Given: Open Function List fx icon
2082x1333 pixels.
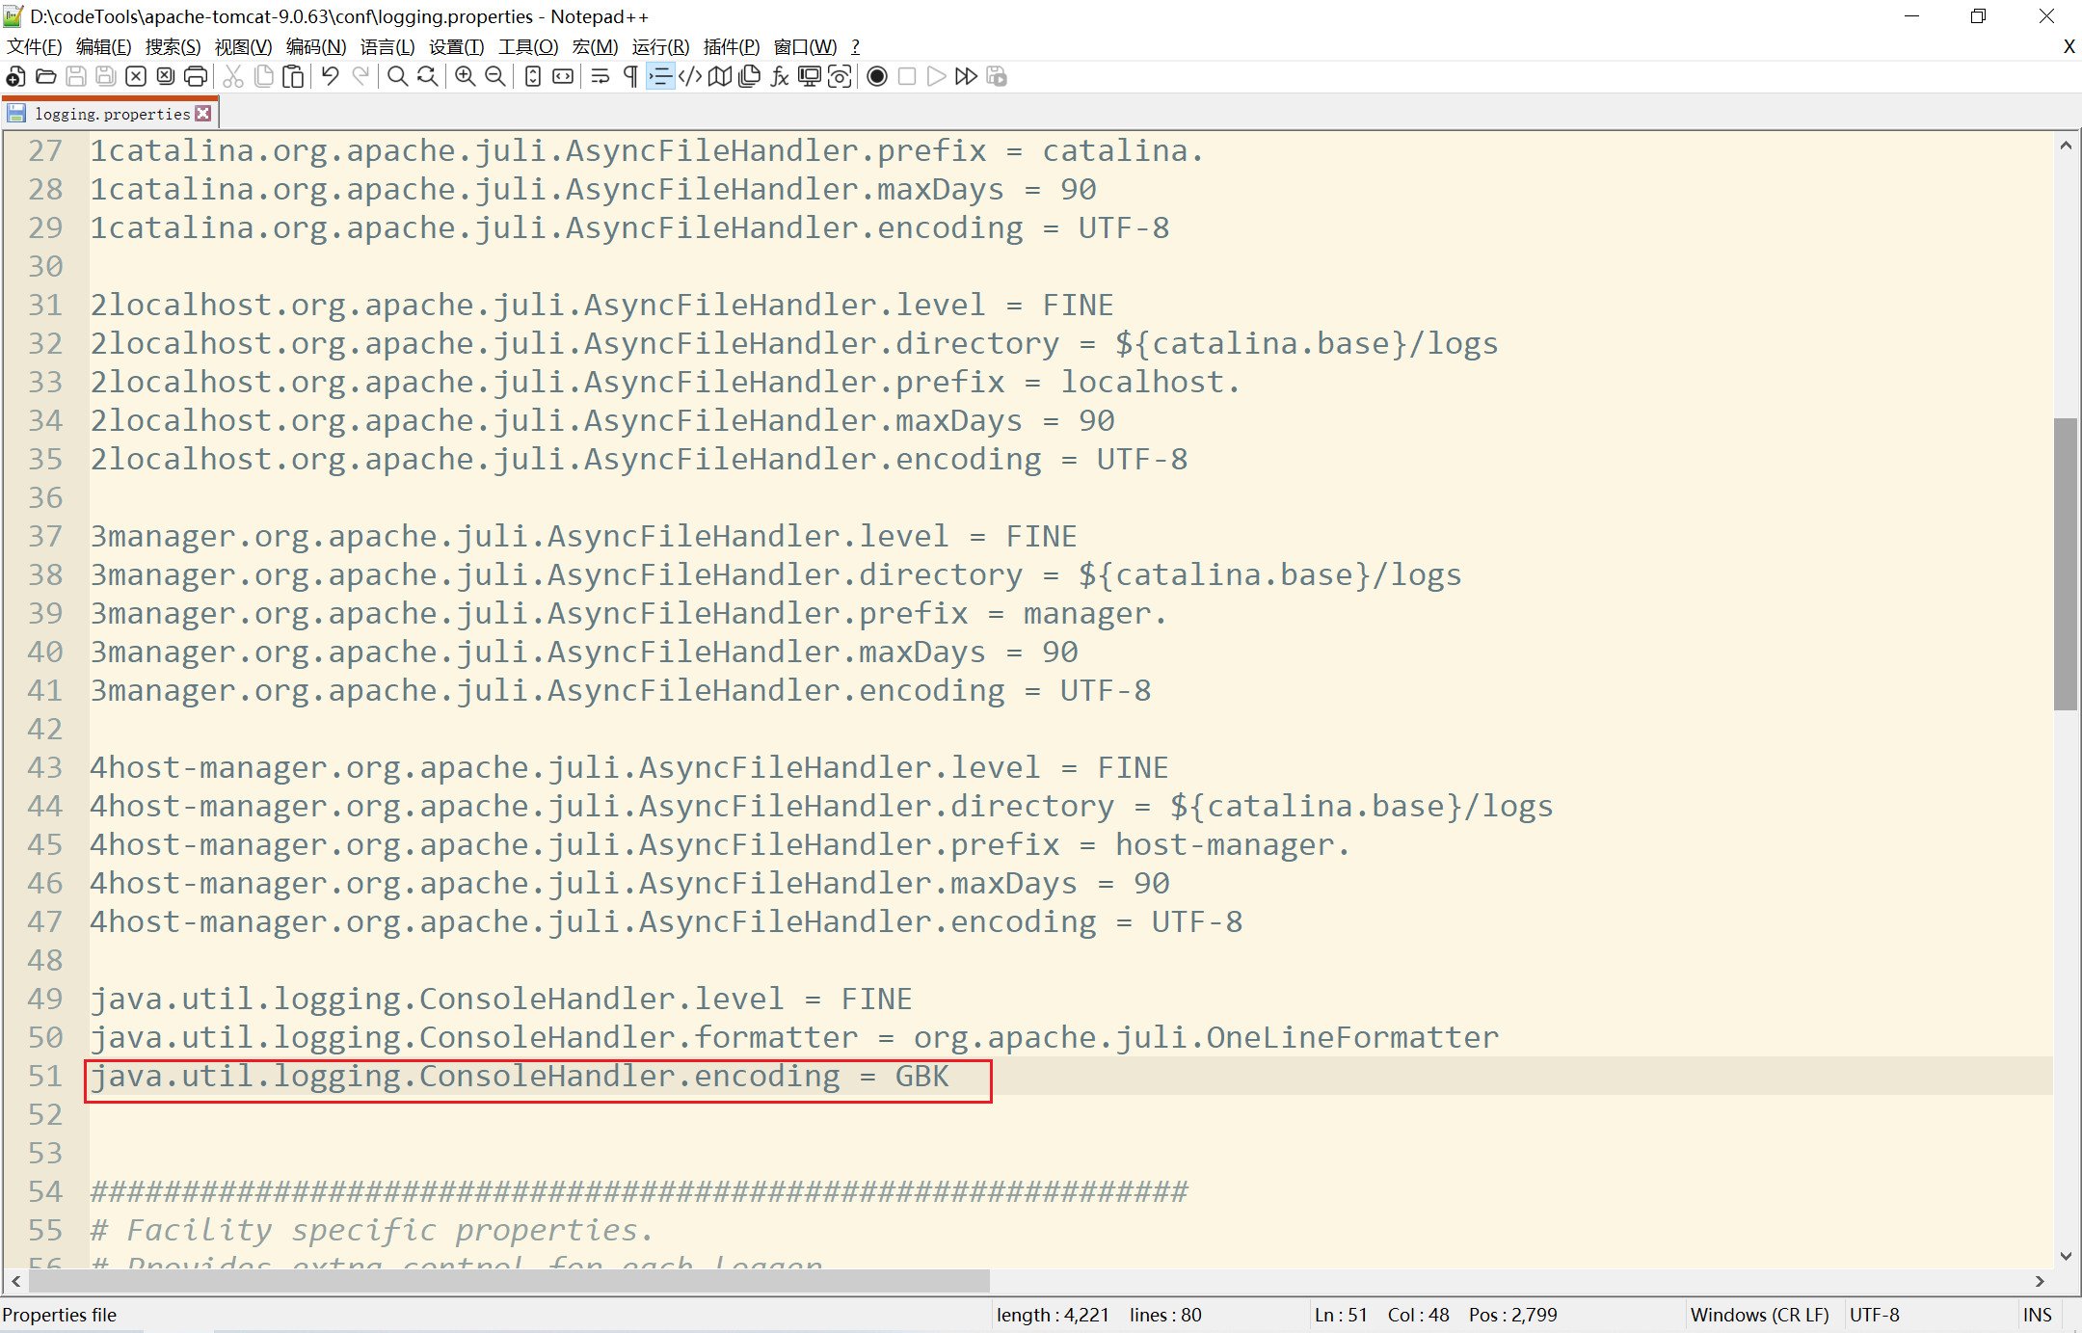Looking at the screenshot, I should [780, 77].
